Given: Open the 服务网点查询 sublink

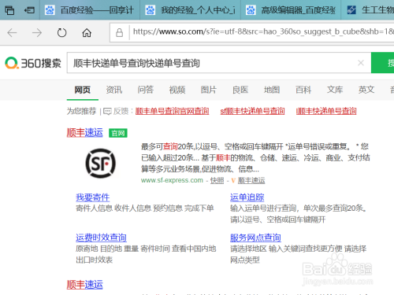Looking at the screenshot, I should (255, 238).
